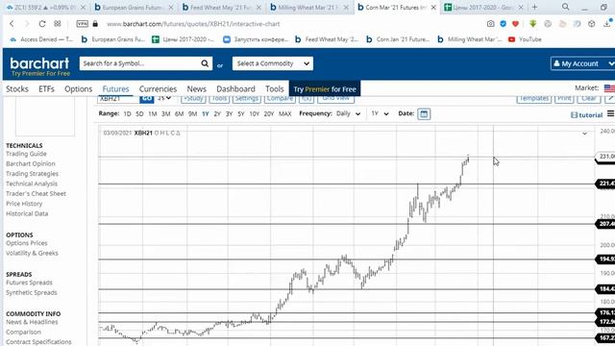The height and width of the screenshot is (346, 615).
Task: Click the browser address bar URL
Action: pos(193,24)
